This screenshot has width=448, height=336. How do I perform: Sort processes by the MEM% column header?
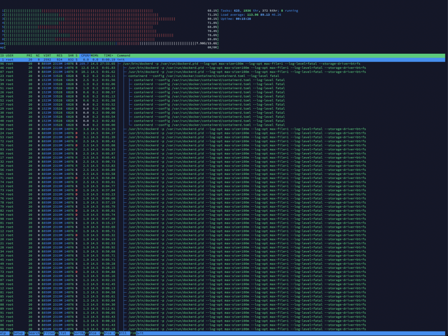(x=95, y=55)
